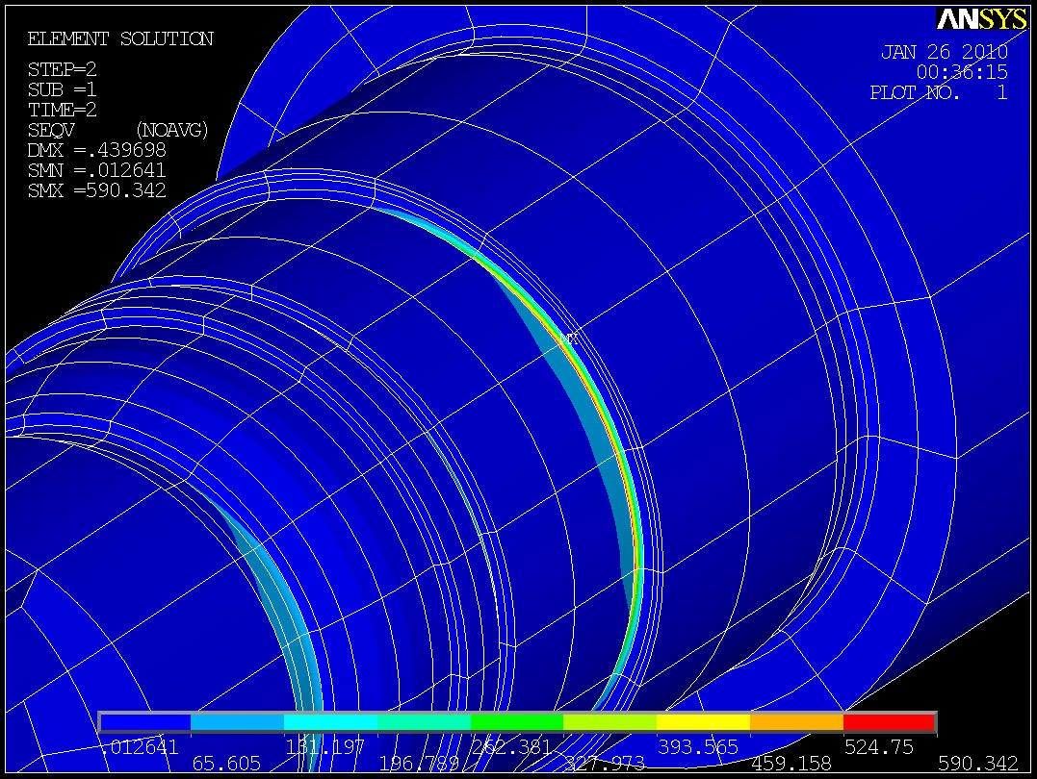Click the legend value 524.75

(x=879, y=747)
